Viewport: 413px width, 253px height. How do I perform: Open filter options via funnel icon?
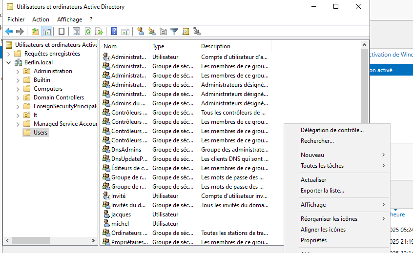[174, 32]
